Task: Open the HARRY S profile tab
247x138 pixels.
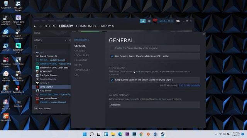Action: click(x=107, y=26)
